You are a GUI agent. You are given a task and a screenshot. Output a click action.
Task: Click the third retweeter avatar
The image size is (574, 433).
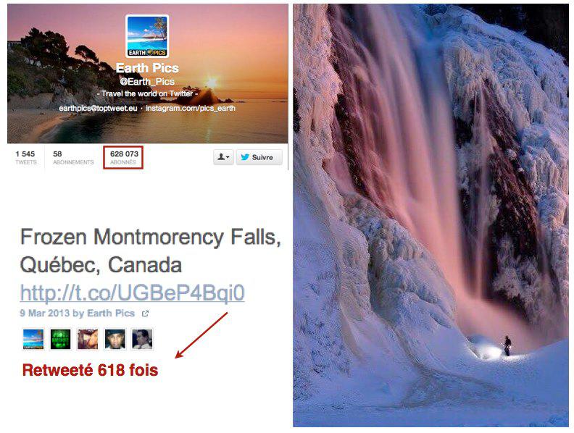pos(88,339)
